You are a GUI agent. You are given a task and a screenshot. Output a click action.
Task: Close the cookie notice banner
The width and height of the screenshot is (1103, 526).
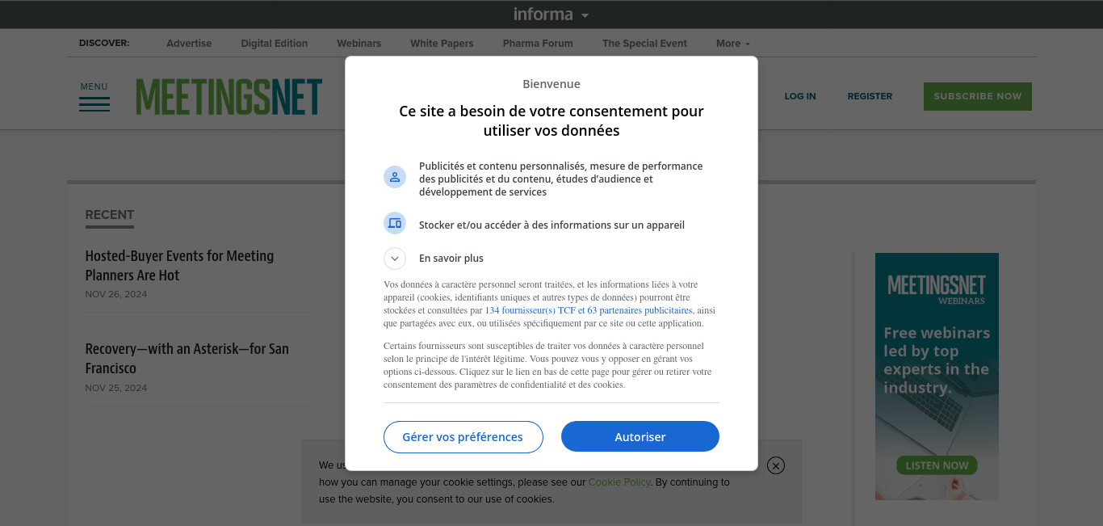[x=776, y=465]
